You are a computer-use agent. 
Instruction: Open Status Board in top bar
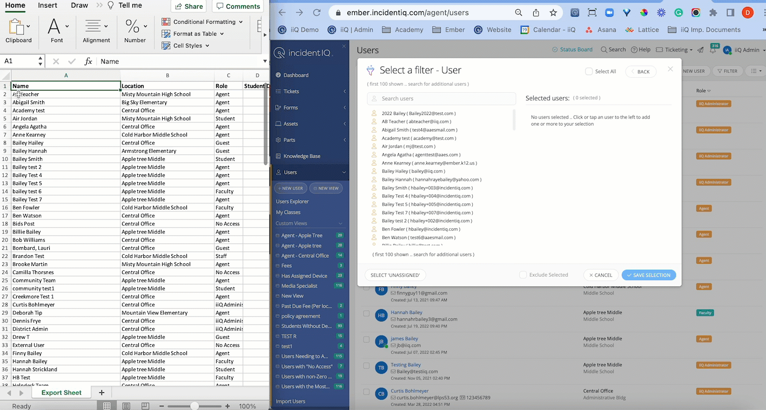coord(572,50)
